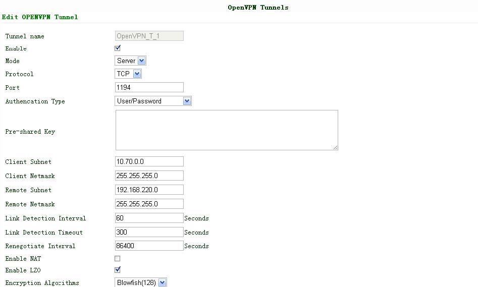Click the Client Subnet input field

tap(149, 162)
